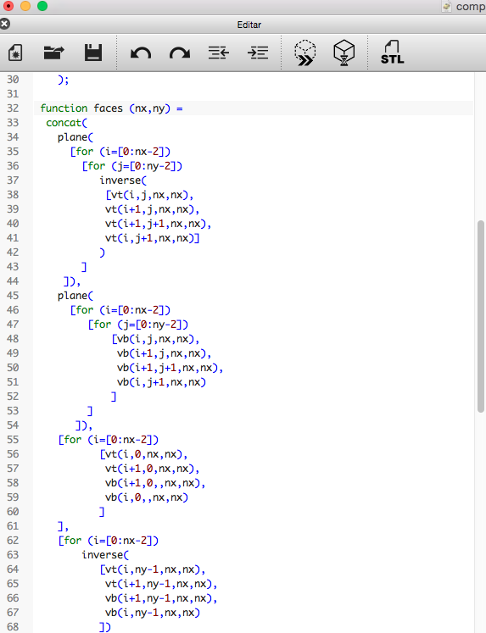Click "[vb(i,j,nx,nx)," on line 48

pyautogui.click(x=155, y=339)
